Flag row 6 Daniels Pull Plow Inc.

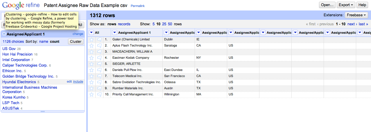click(x=99, y=70)
